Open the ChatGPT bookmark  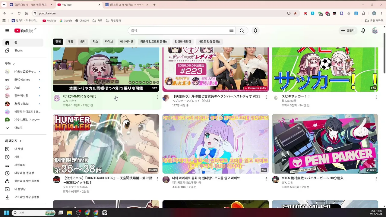(x=82, y=21)
